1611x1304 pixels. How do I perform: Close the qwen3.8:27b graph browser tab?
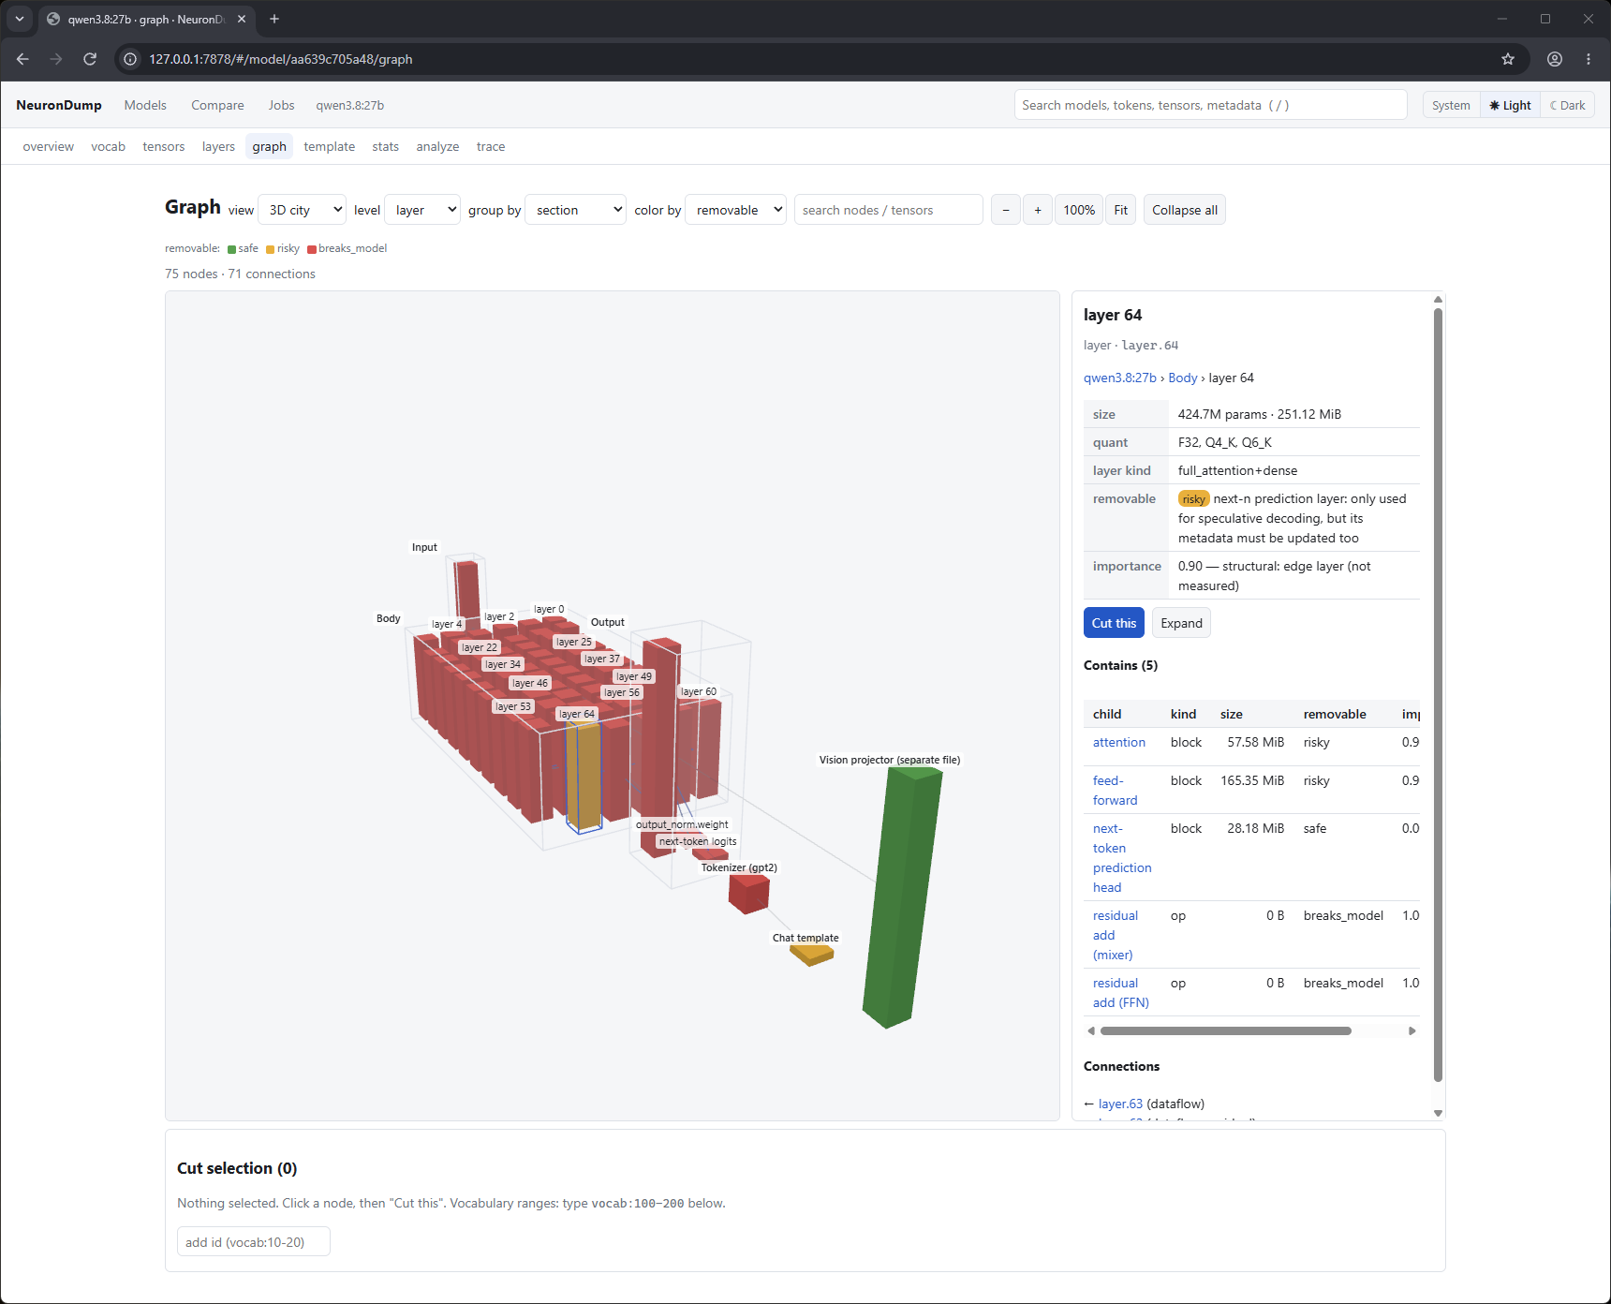point(242,19)
